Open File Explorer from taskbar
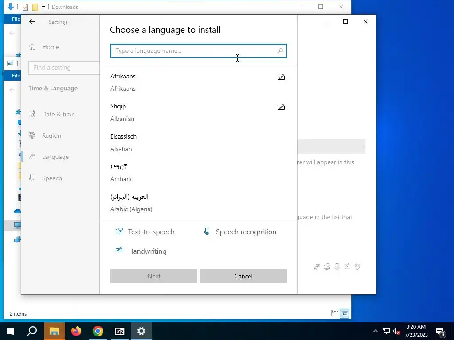Screen dimensions: 454x340 coord(54,331)
